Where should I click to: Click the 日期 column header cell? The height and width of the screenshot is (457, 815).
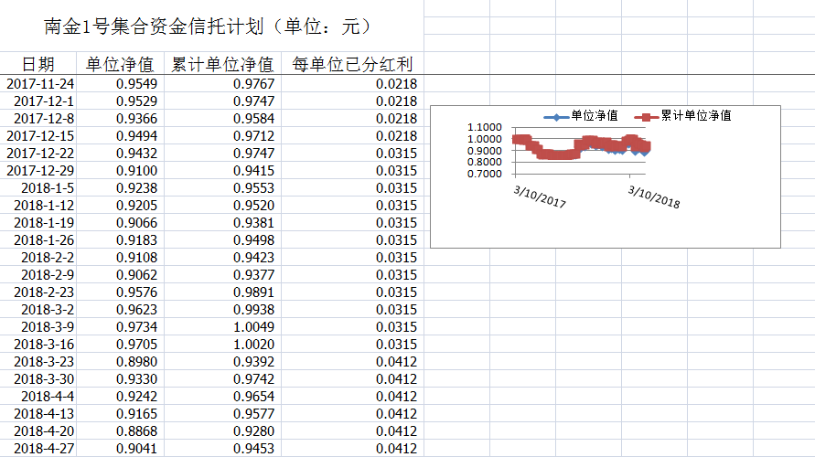(x=38, y=64)
